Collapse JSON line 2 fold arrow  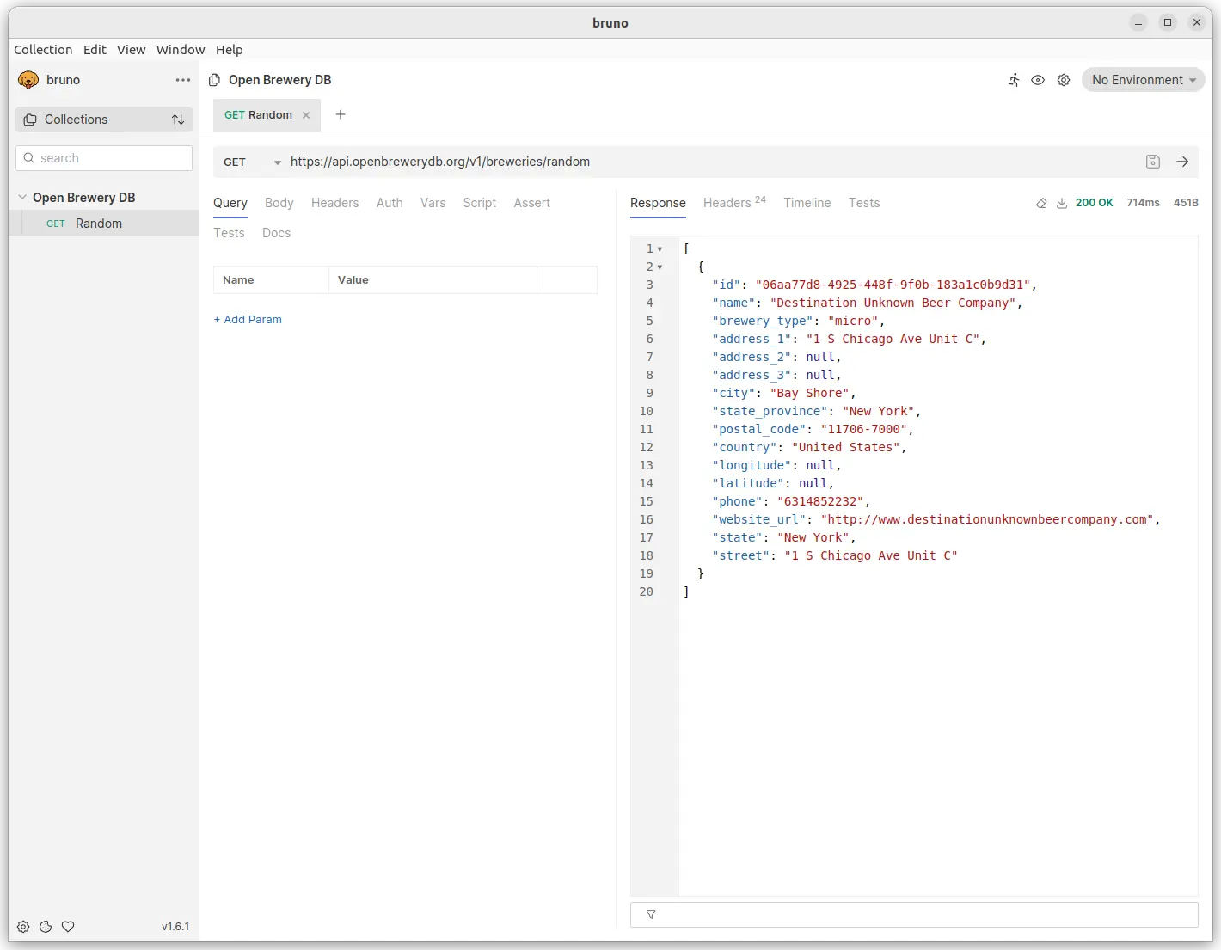click(x=660, y=267)
